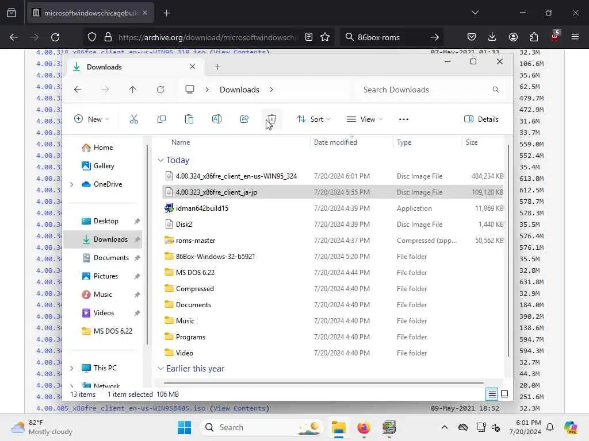The width and height of the screenshot is (589, 441).
Task: Collapse the Today group
Action: tap(160, 160)
